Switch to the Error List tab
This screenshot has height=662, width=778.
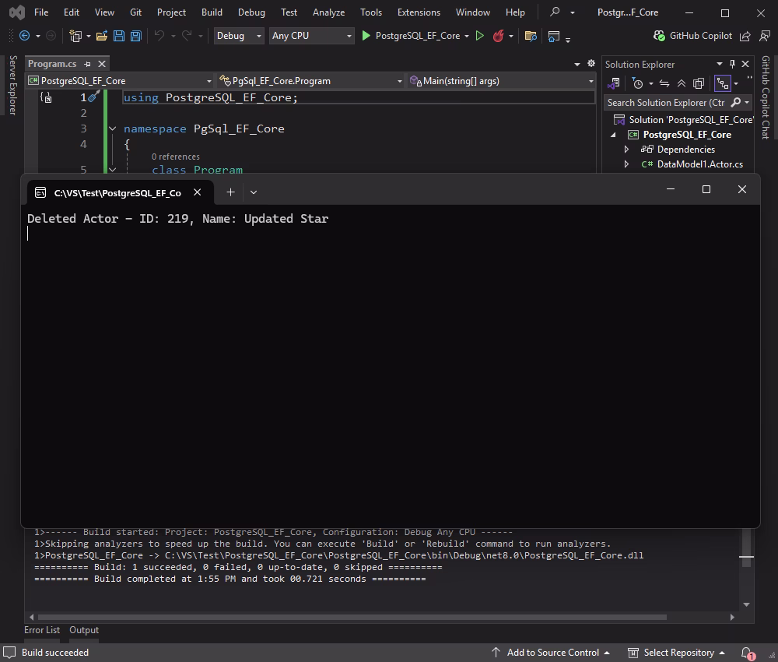pyautogui.click(x=42, y=630)
